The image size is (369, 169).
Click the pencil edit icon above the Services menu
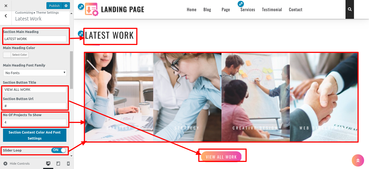coord(241,4)
